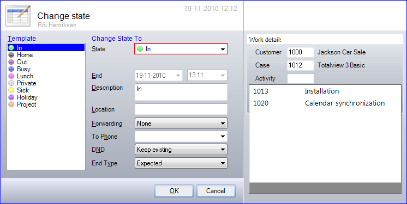Open the DND dropdown showing Keep existing
Screen dimensions: 407x204
(x=181, y=150)
